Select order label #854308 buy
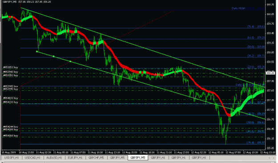This screenshot has width=278, height=163. [11, 129]
